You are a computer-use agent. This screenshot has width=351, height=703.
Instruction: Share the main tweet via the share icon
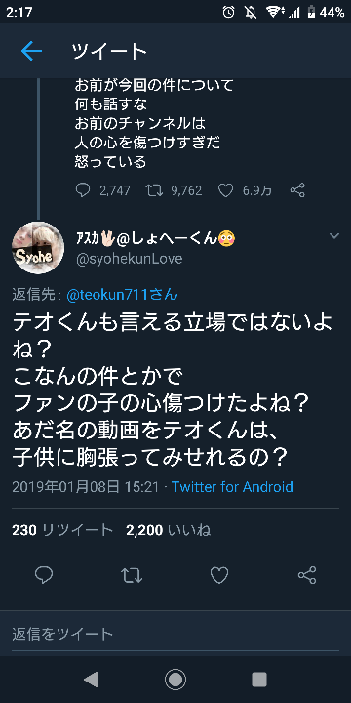[307, 575]
